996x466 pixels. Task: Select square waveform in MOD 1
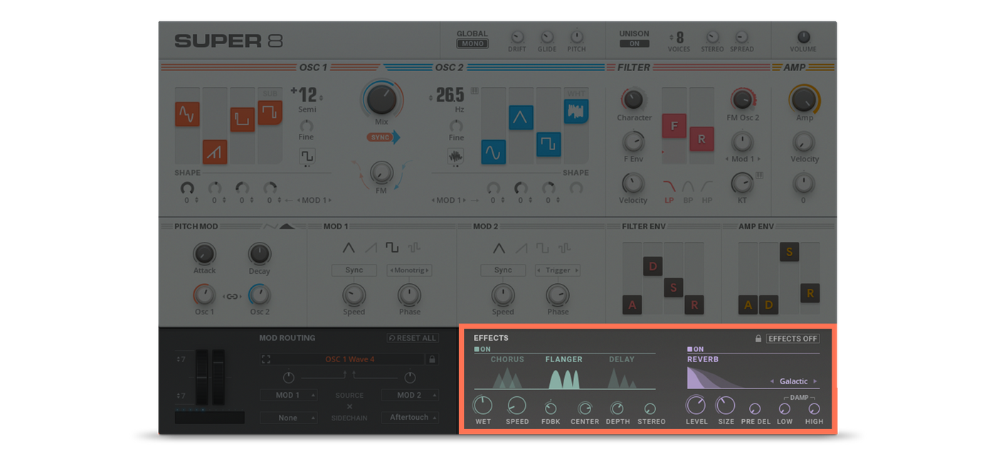pos(392,248)
